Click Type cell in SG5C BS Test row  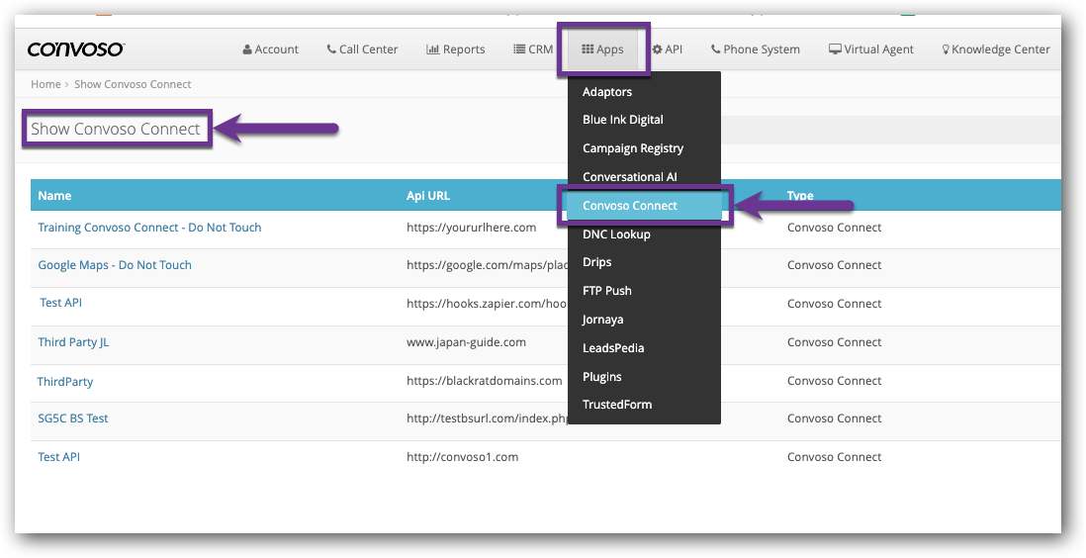click(835, 418)
